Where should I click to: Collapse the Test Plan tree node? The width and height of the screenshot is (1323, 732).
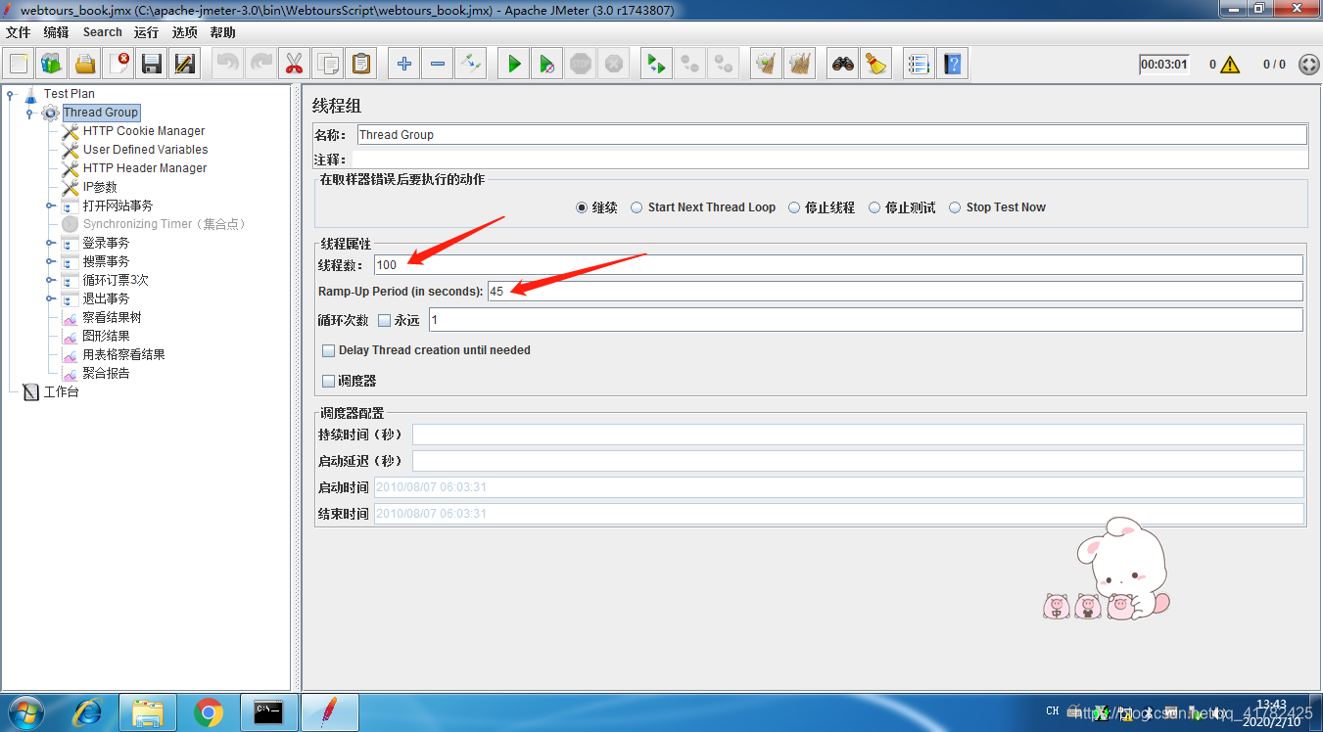click(x=10, y=94)
